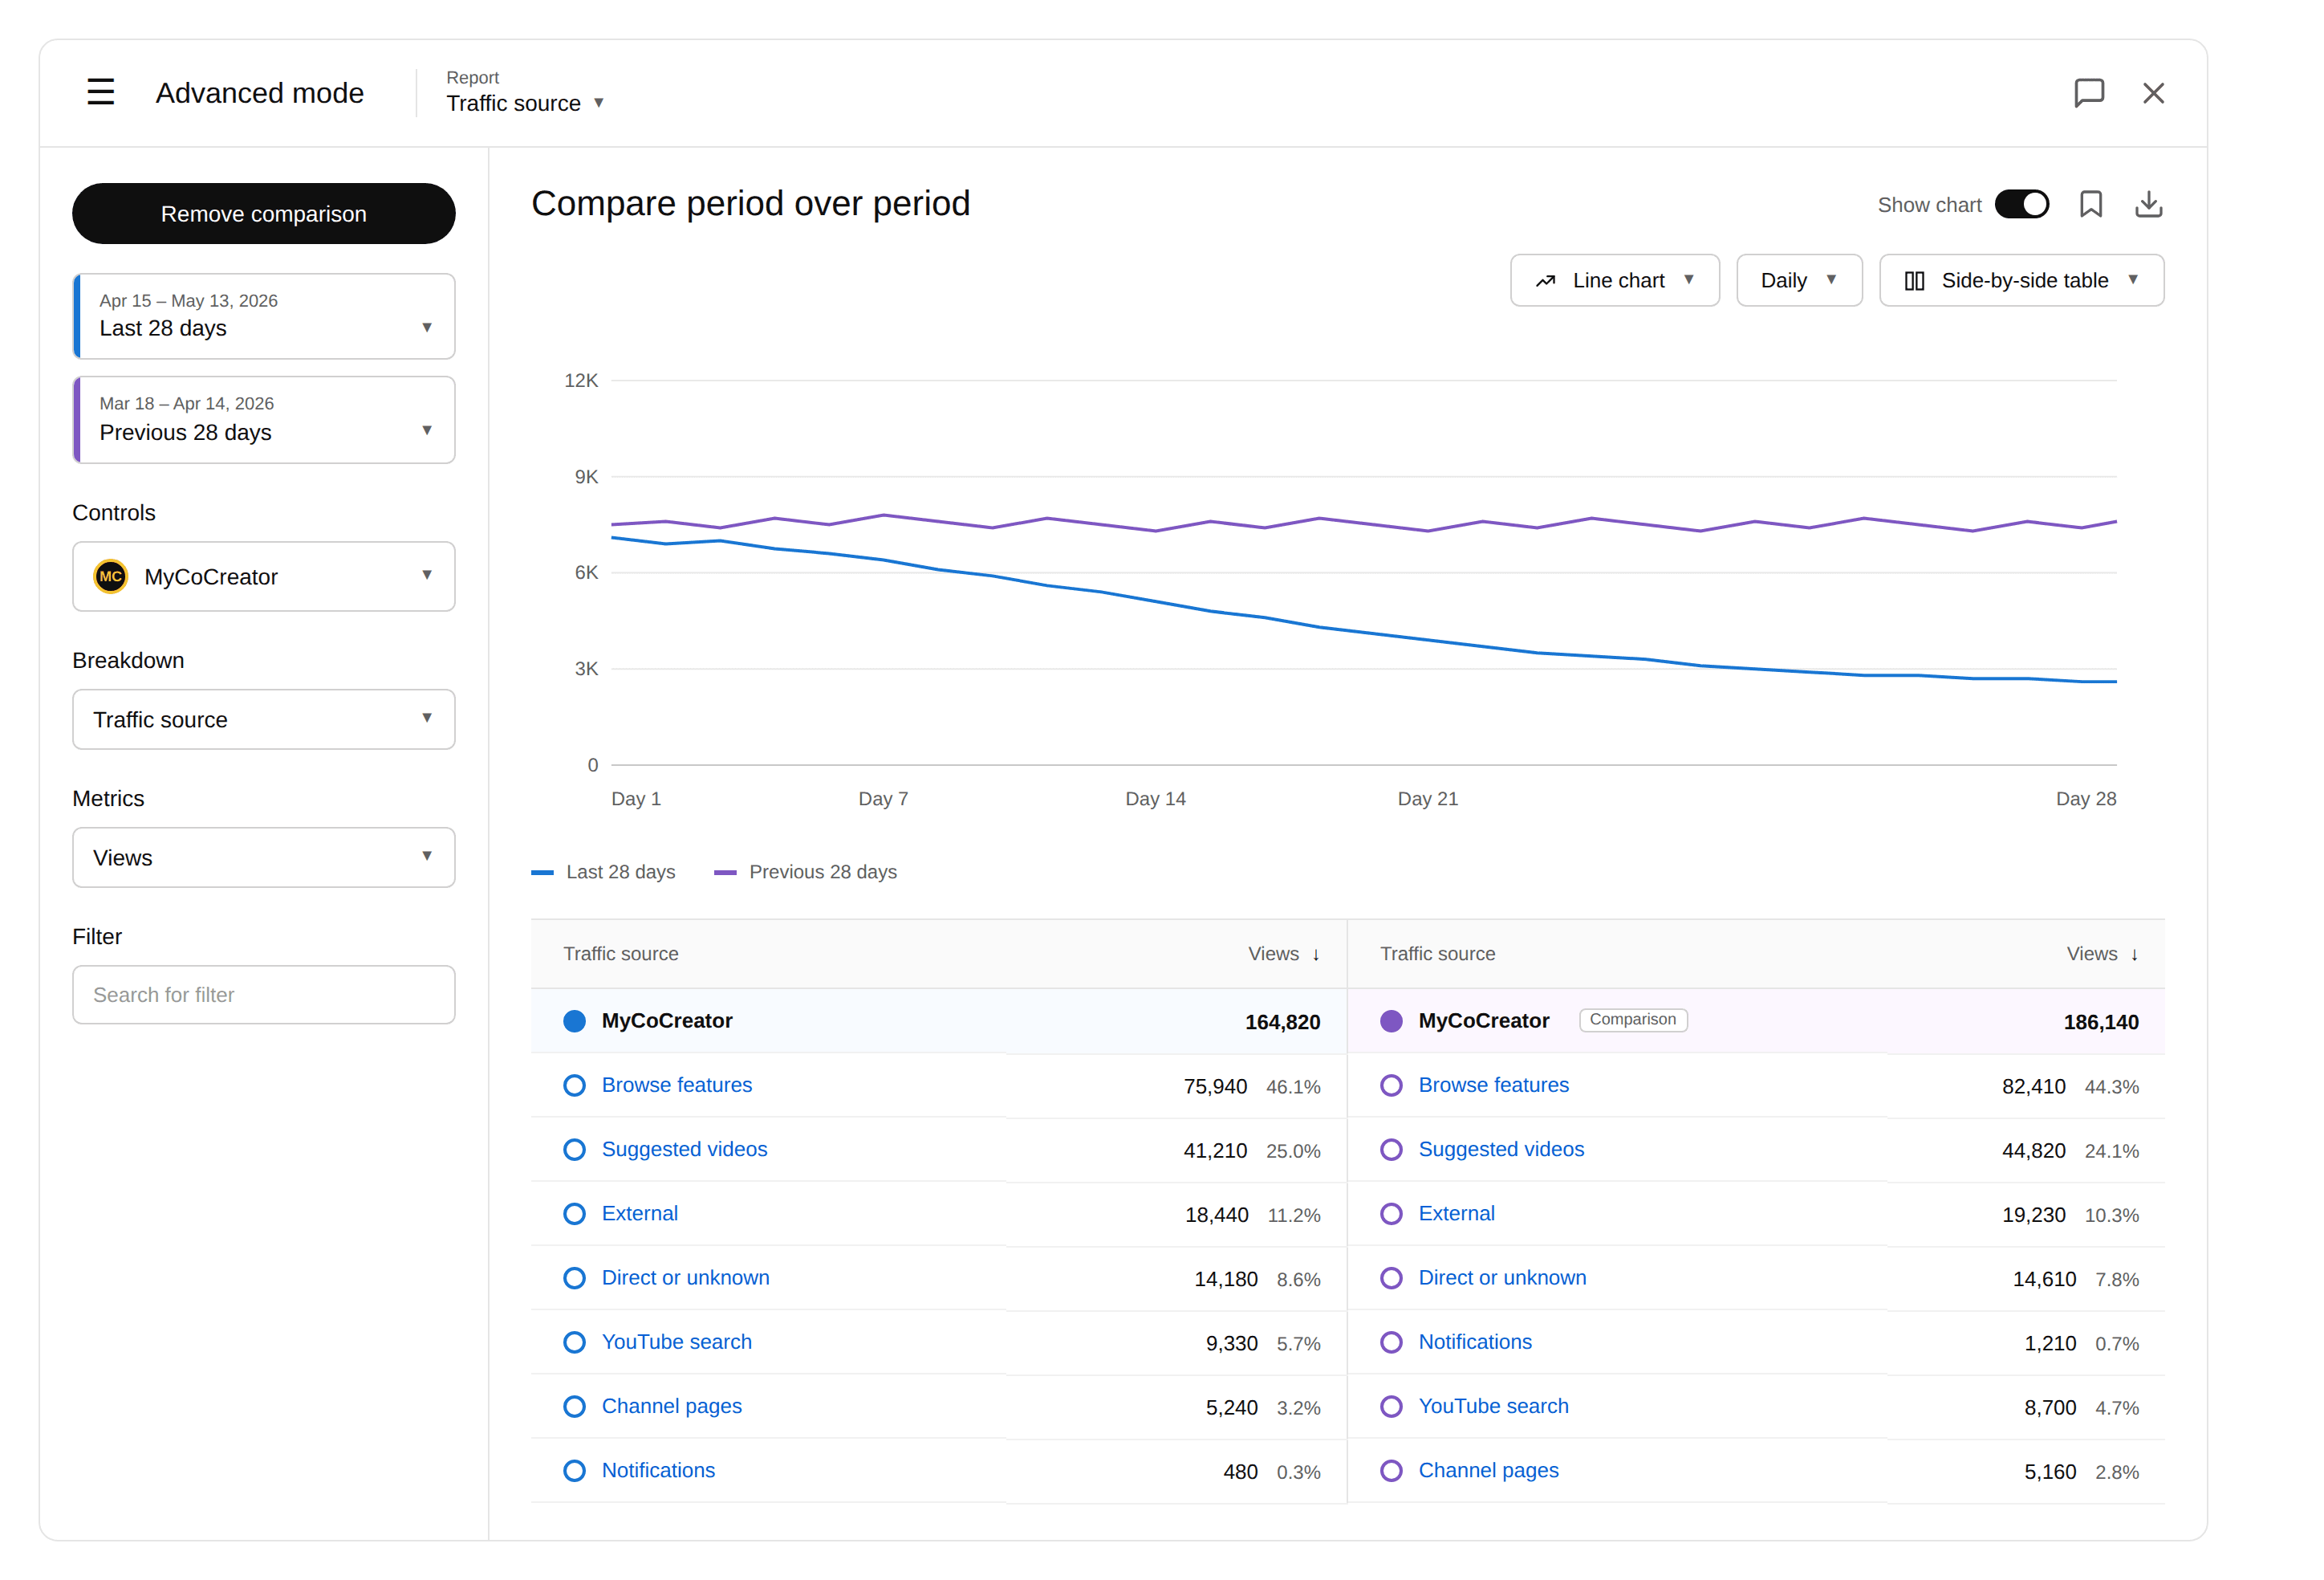Click the Advanced mode title
The height and width of the screenshot is (1580, 2324).
coord(260,93)
